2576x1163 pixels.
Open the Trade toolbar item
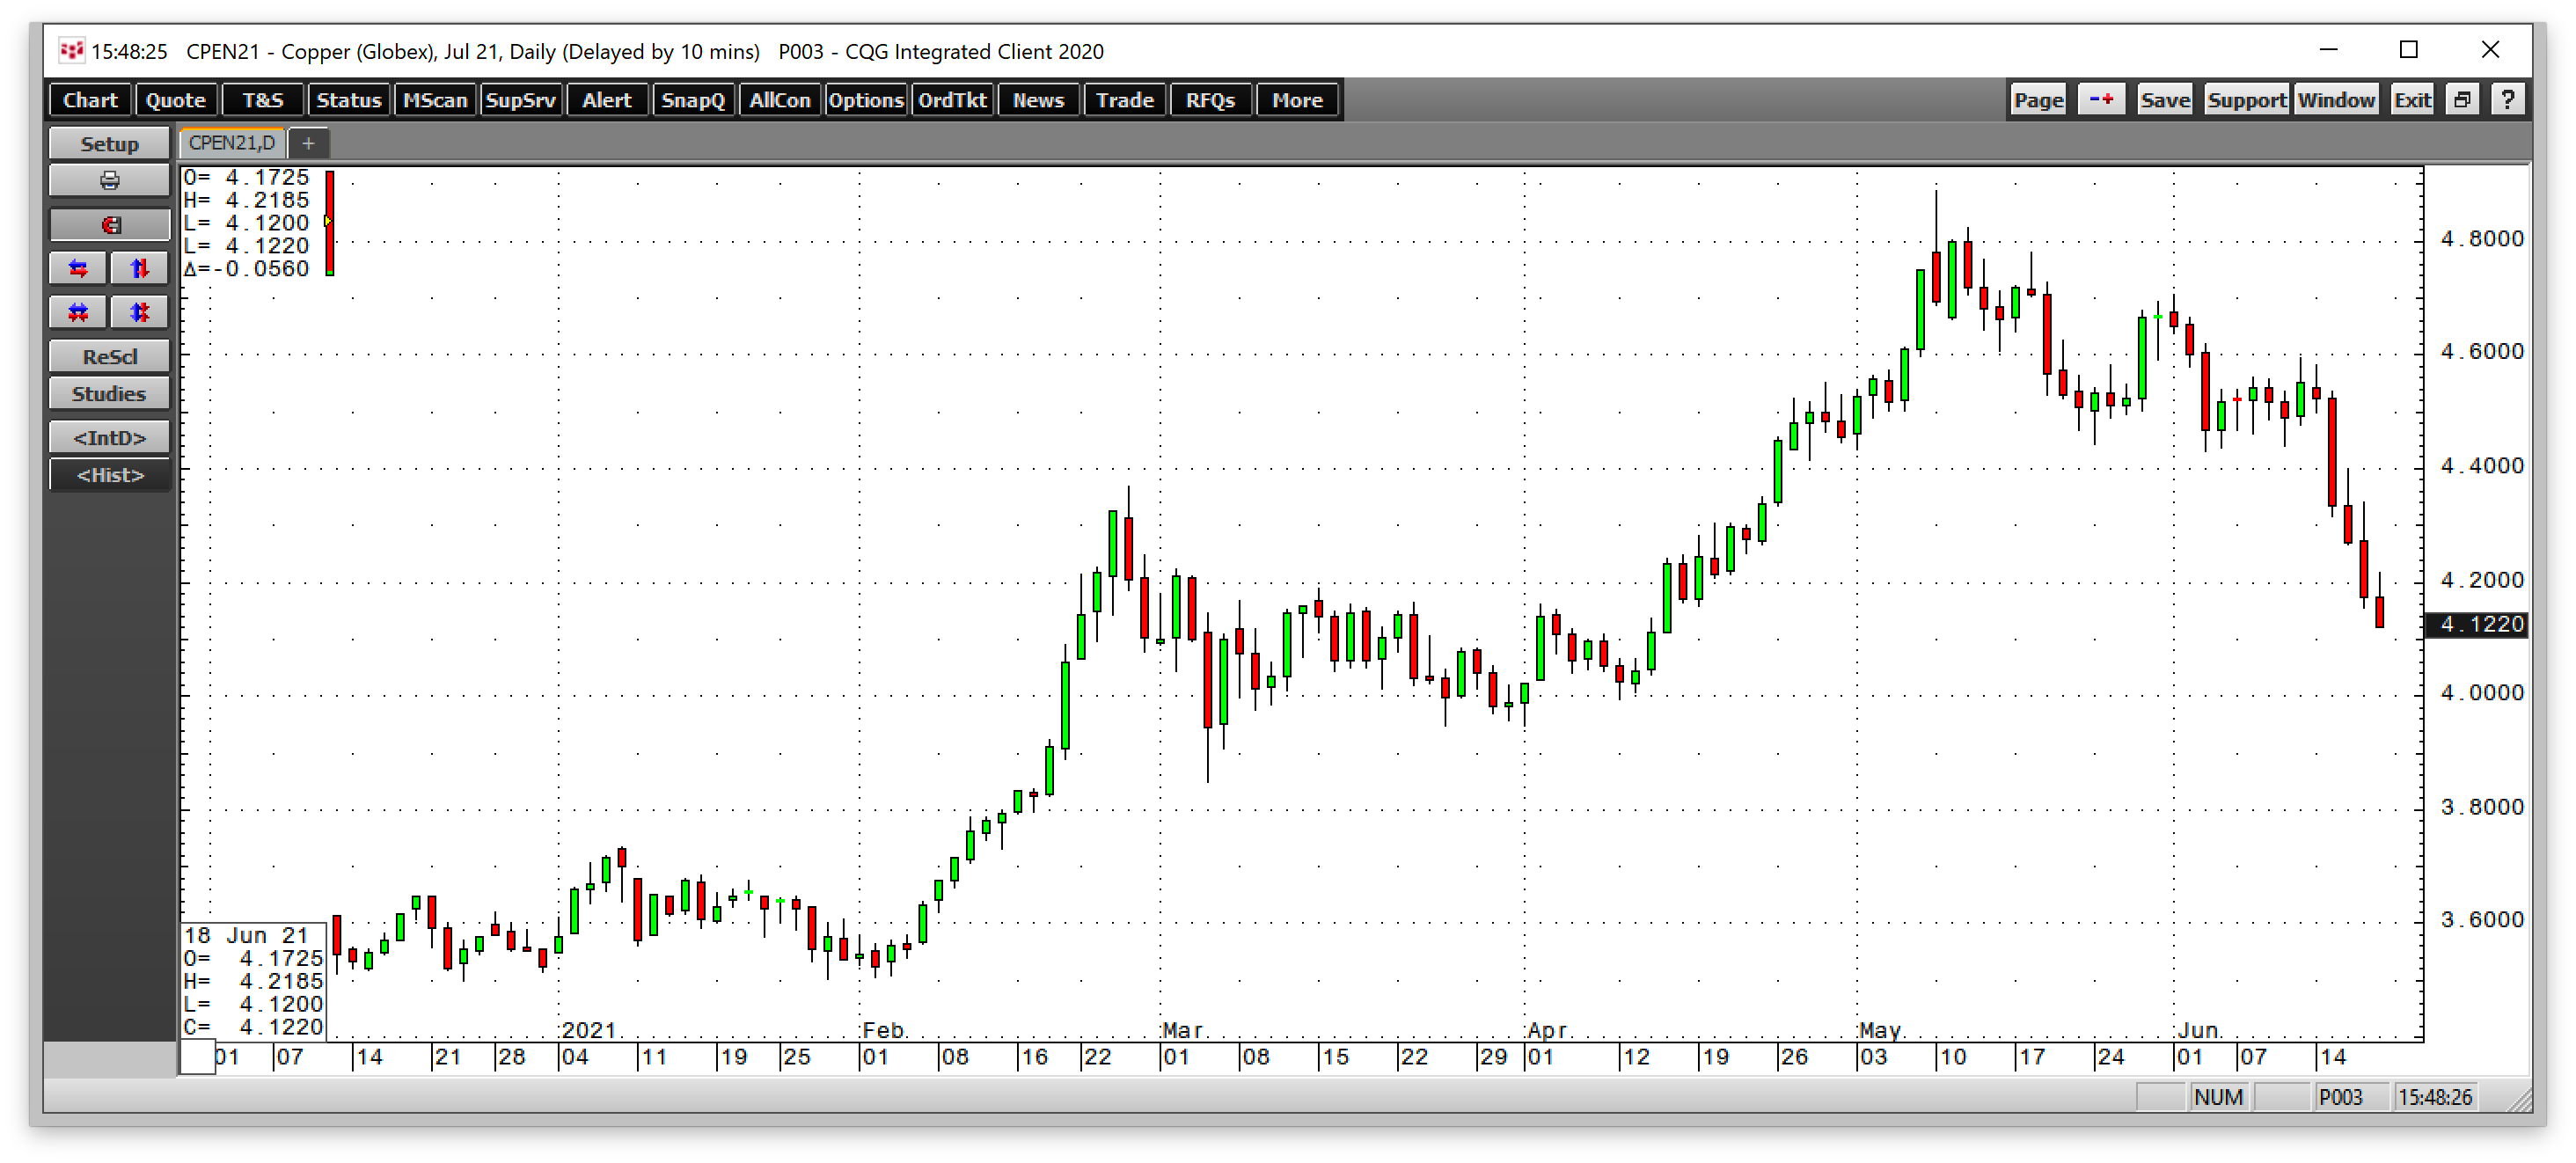tap(1124, 100)
